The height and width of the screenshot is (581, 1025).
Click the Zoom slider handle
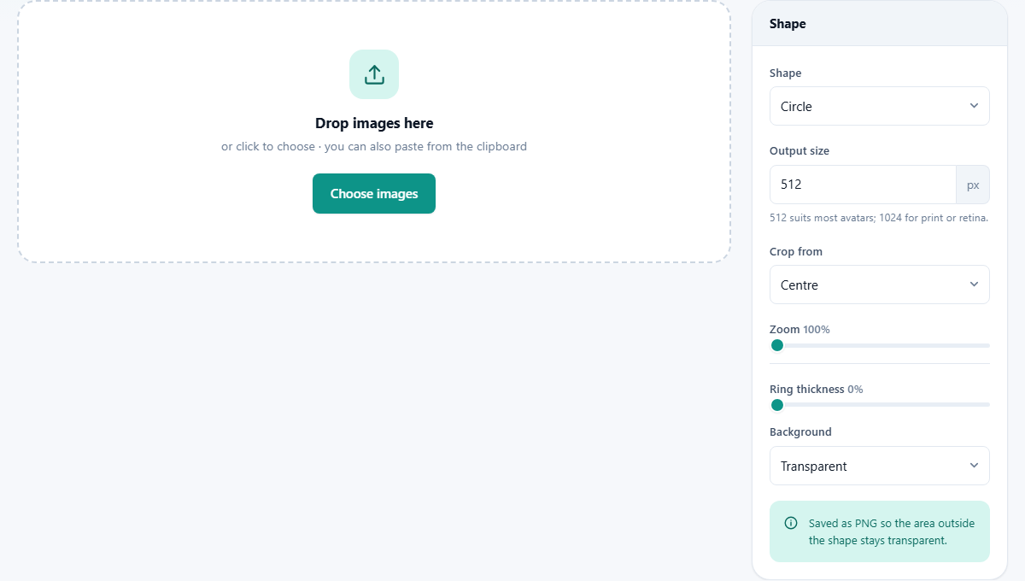tap(777, 345)
